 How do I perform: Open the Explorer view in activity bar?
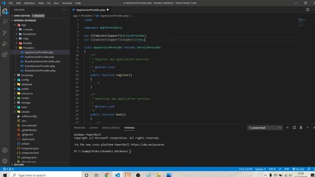pyautogui.click(x=5, y=11)
